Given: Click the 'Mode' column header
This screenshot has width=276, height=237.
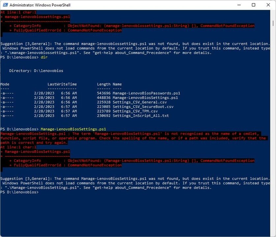Looking at the screenshot, I should (x=5, y=84).
